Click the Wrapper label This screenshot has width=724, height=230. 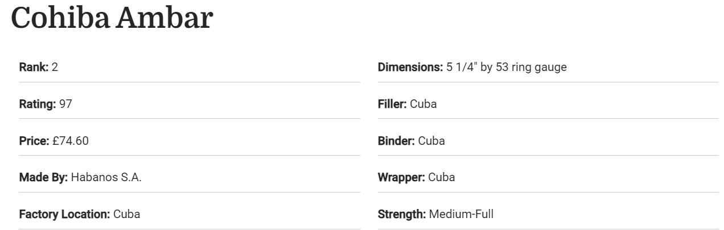point(401,177)
